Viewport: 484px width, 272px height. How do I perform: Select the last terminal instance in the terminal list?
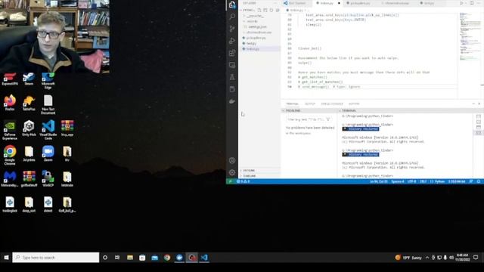tap(479, 133)
